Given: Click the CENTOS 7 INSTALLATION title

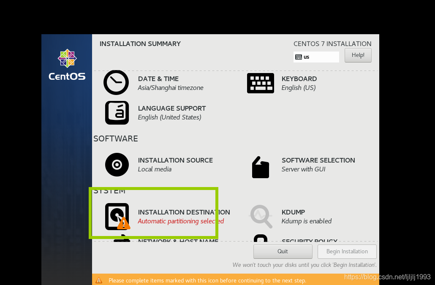Looking at the screenshot, I should [x=332, y=44].
